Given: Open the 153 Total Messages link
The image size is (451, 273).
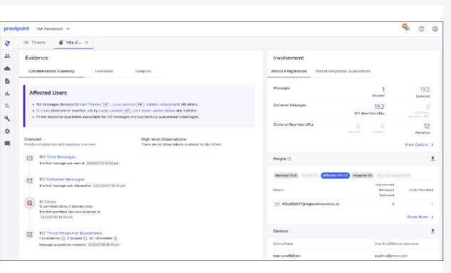Looking at the screenshot, I should pos(58,156).
